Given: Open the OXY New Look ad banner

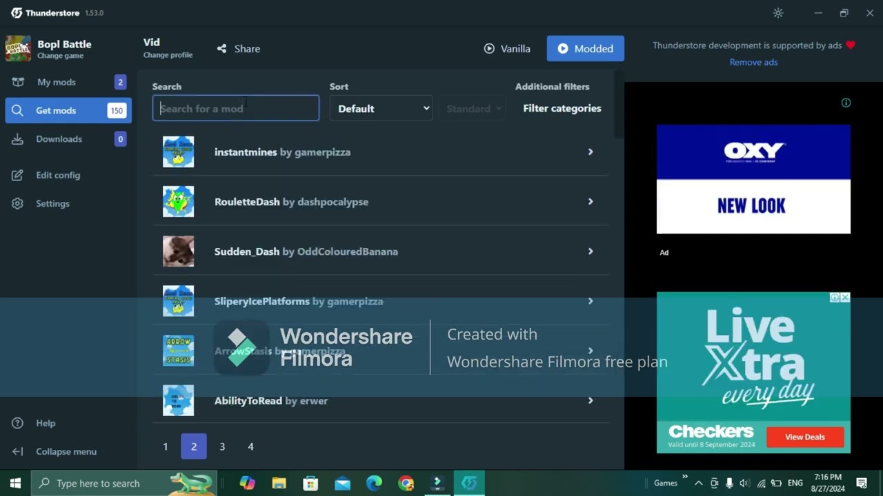Looking at the screenshot, I should [753, 179].
